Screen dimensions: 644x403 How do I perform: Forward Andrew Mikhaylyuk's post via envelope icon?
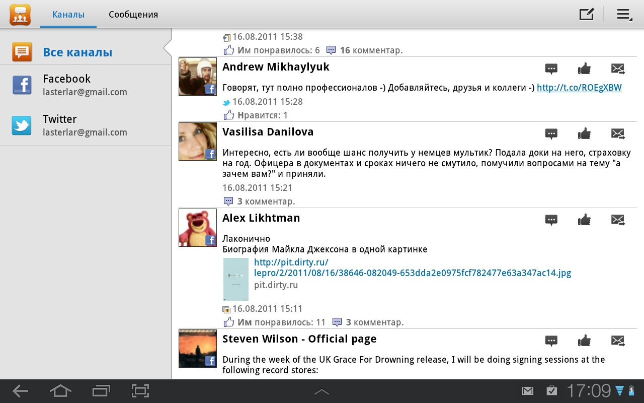[618, 69]
